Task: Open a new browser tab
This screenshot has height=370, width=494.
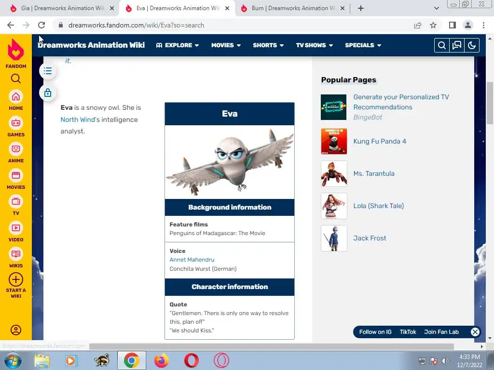Action: (x=361, y=8)
